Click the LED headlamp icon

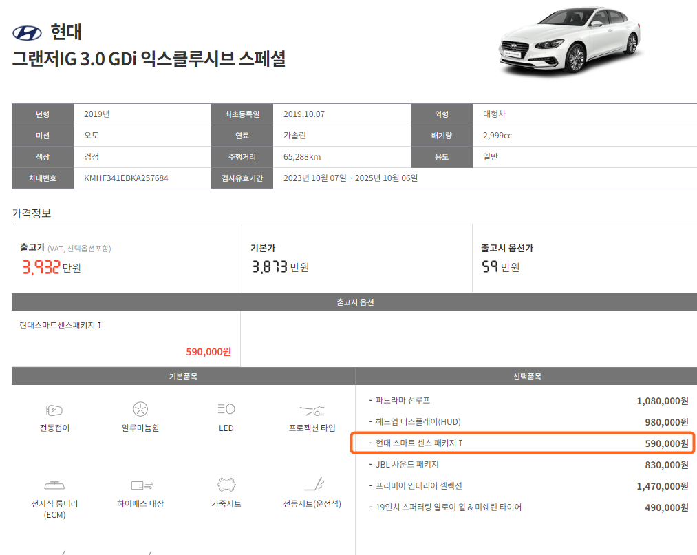click(x=226, y=409)
